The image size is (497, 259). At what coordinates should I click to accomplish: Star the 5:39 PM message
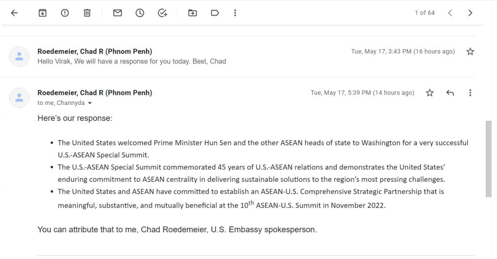430,93
